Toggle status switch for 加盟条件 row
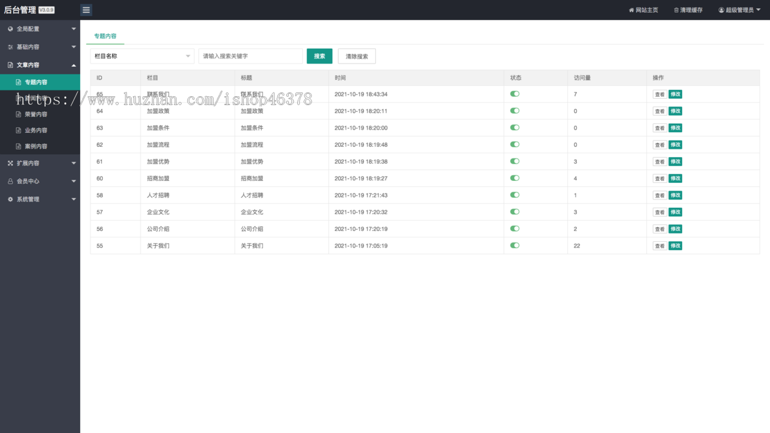 pyautogui.click(x=515, y=127)
